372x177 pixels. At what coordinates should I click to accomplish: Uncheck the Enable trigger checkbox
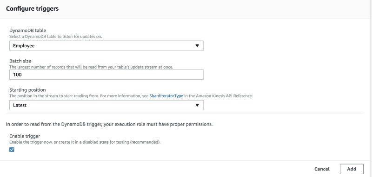(12, 150)
